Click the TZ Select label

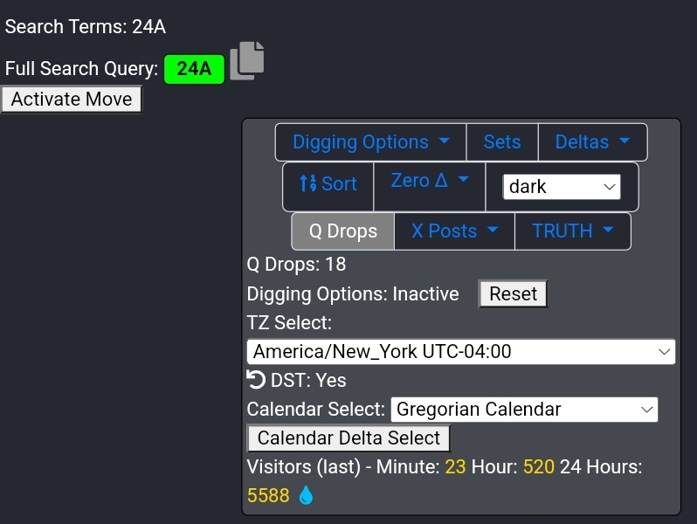point(289,322)
